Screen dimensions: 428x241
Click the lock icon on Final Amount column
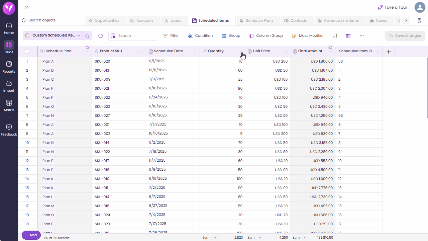click(x=331, y=47)
